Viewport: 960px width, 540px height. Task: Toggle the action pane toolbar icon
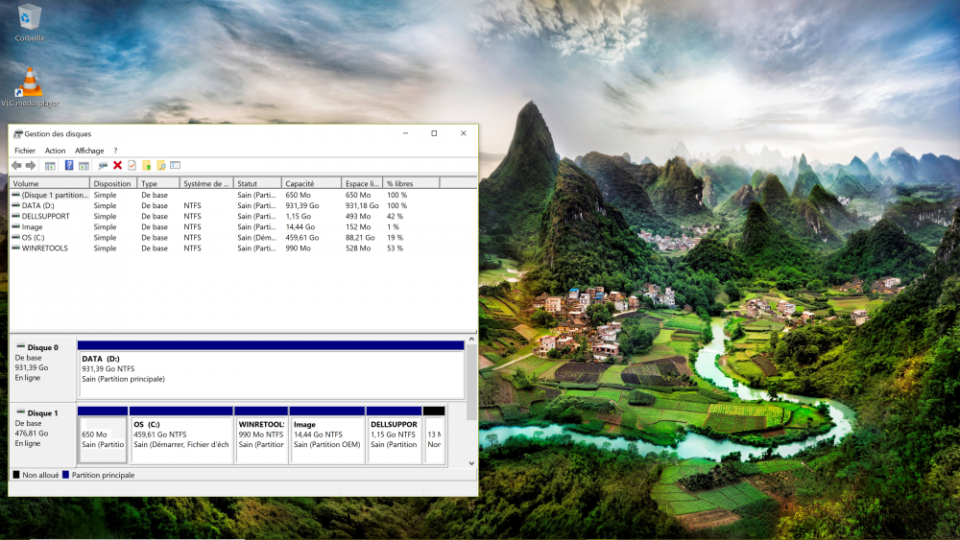pos(84,166)
